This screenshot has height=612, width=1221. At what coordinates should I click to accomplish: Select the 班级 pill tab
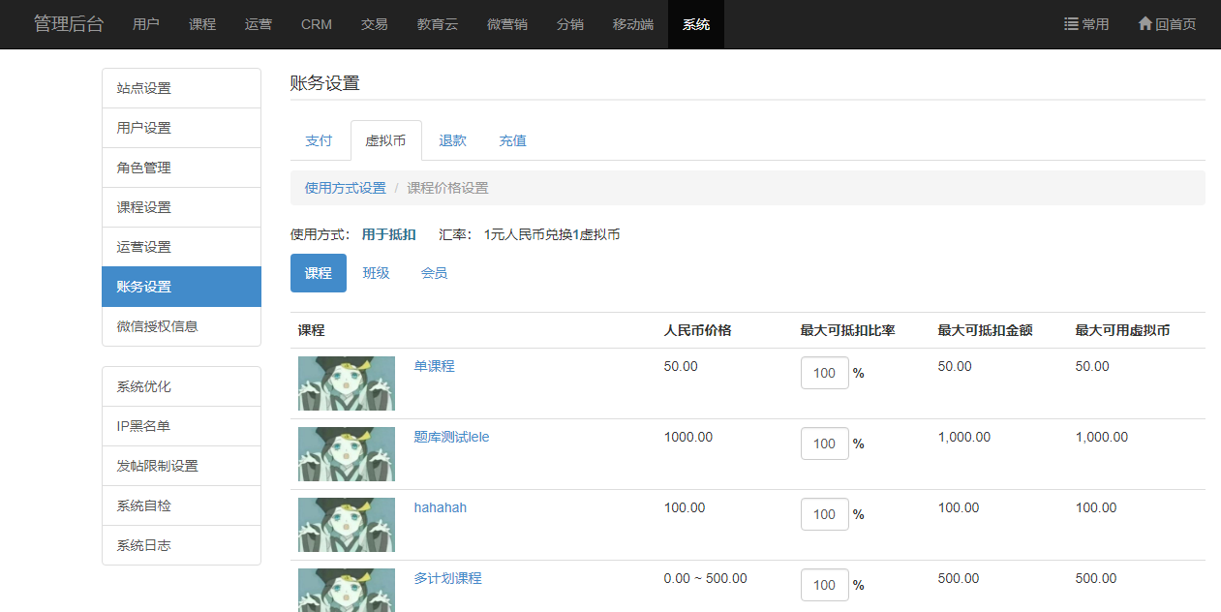pos(376,273)
